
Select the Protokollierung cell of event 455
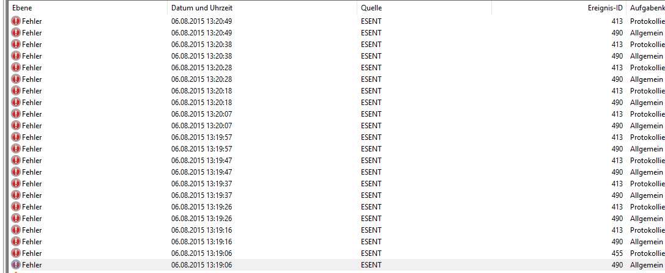[647, 253]
